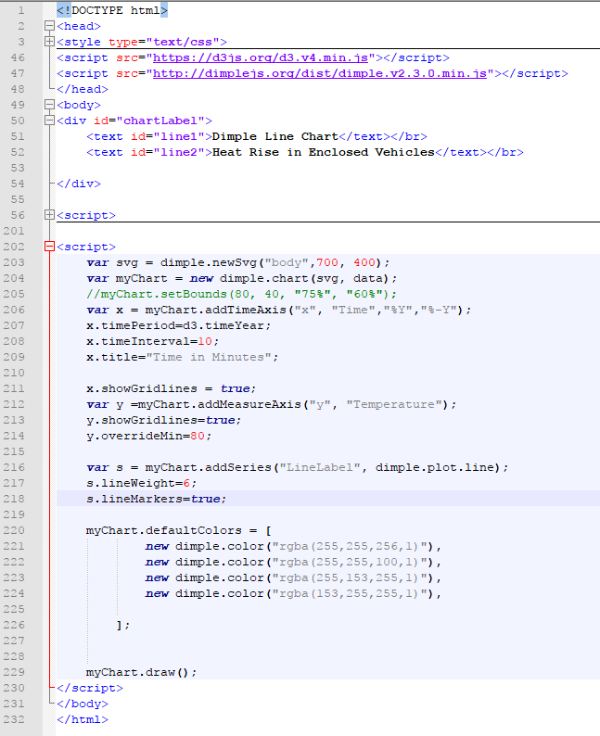Expand the folded style block
The height and width of the screenshot is (736, 600).
(x=49, y=42)
